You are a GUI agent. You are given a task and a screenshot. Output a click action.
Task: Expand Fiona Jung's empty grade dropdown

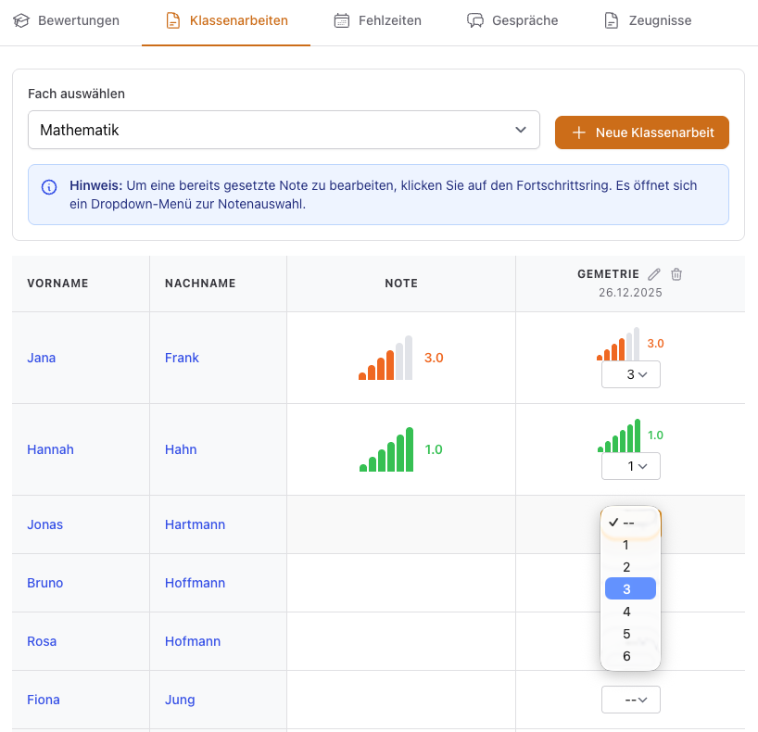pyautogui.click(x=630, y=700)
